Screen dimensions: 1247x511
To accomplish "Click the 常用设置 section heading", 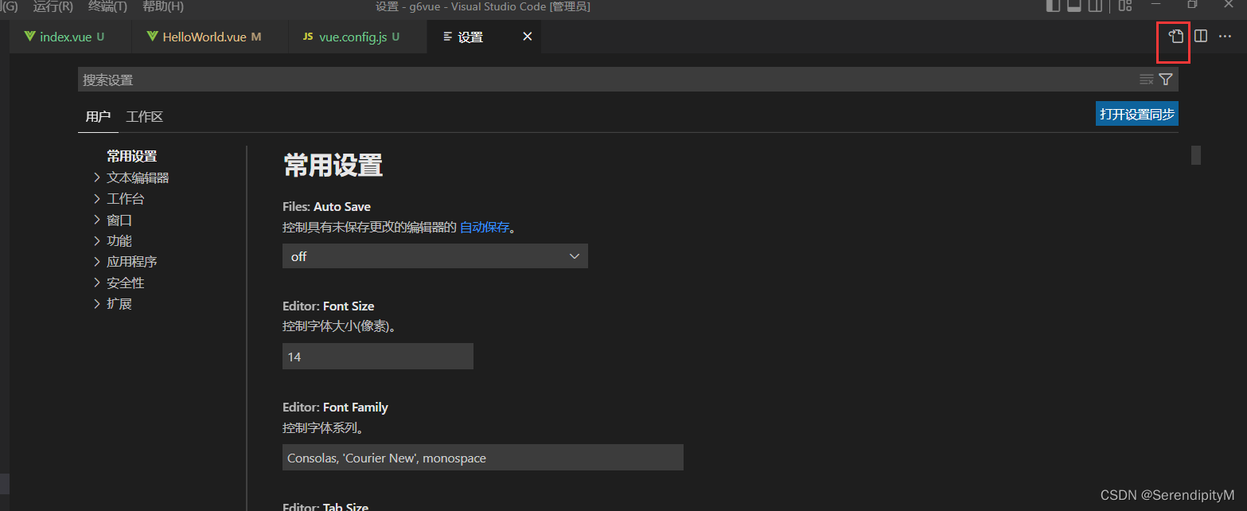I will click(333, 166).
